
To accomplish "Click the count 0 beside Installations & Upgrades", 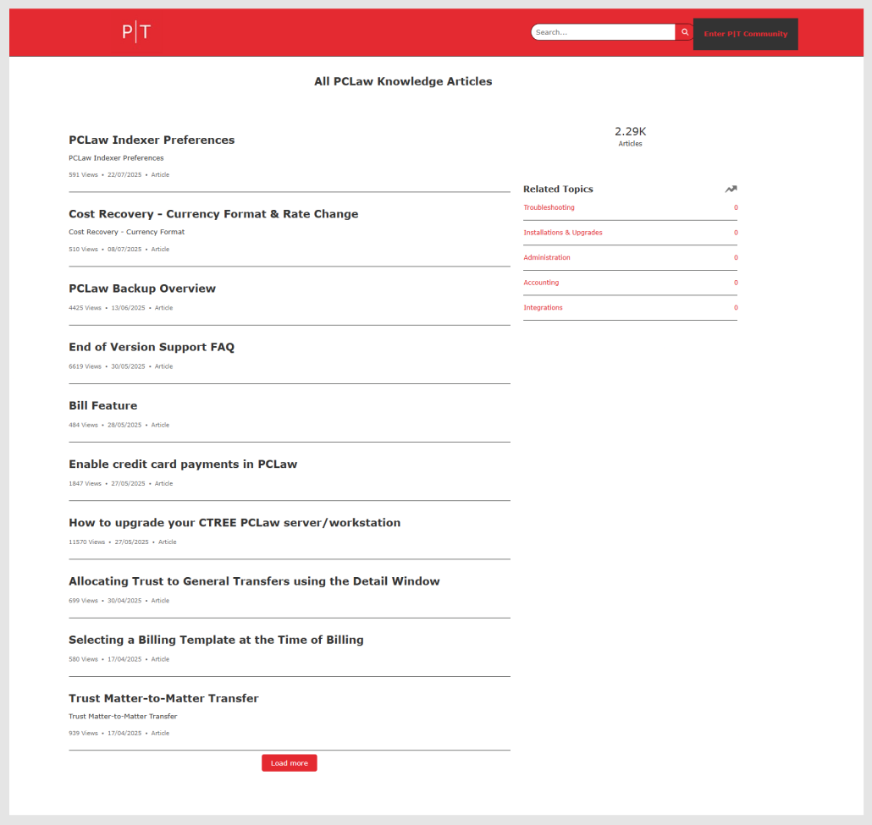I will [x=735, y=233].
